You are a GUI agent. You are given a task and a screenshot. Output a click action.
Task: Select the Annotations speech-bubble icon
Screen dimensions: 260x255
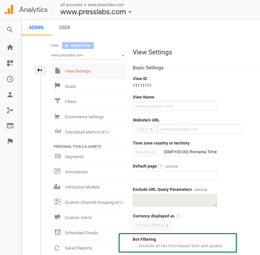tap(58, 172)
